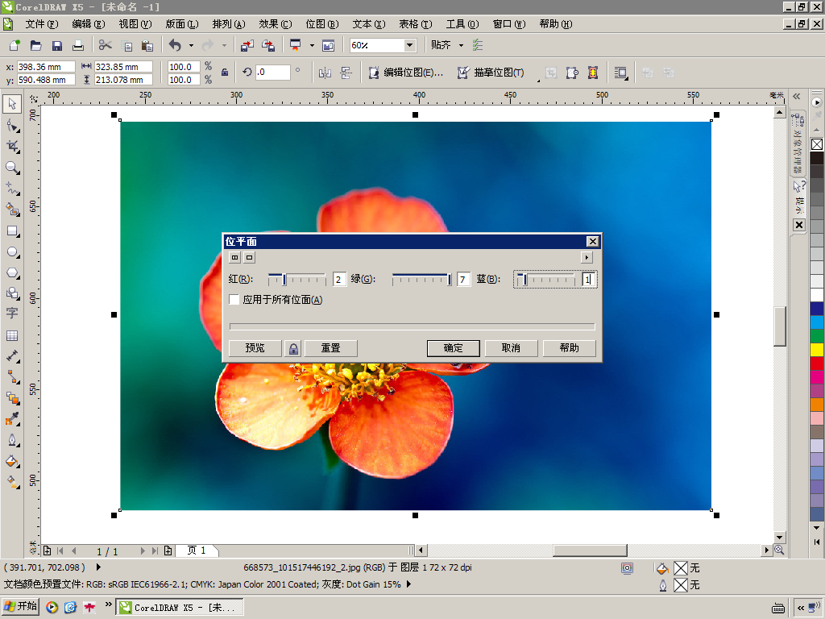The height and width of the screenshot is (619, 825).
Task: Pick the Ellipse tool
Action: click(x=12, y=252)
